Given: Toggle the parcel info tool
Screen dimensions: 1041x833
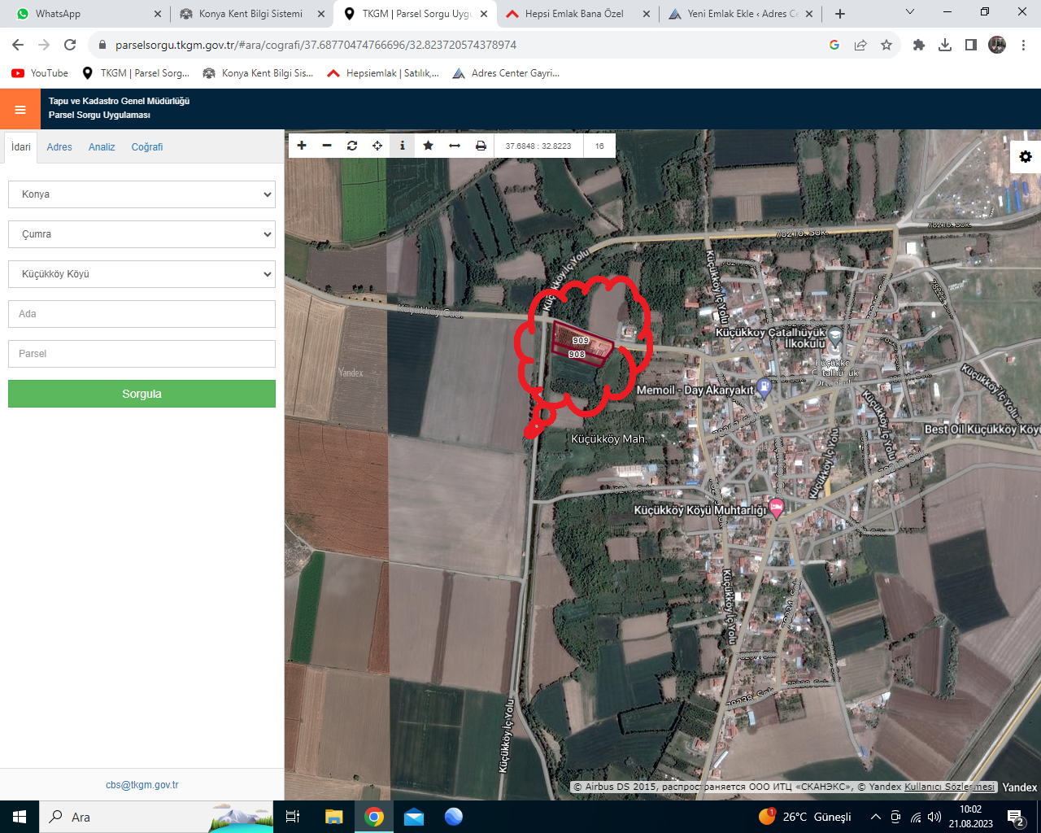Looking at the screenshot, I should (403, 146).
